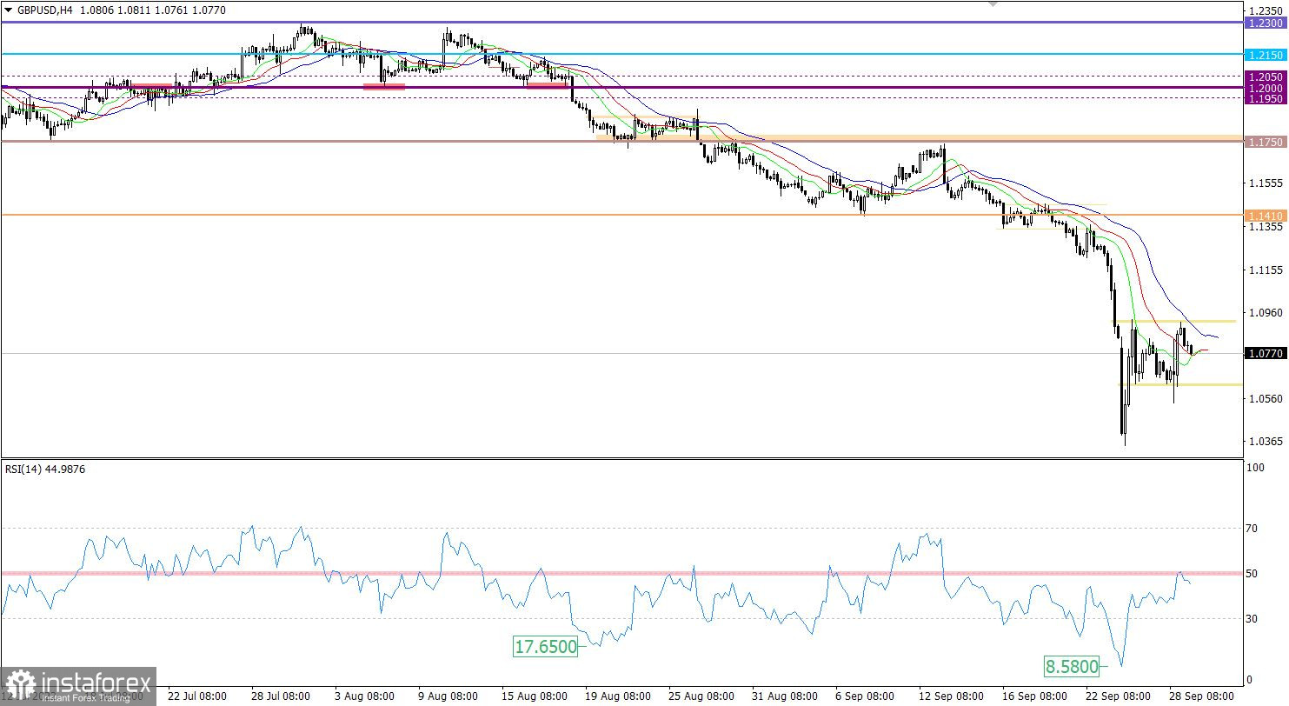Select the 1.1950 price level tag
The height and width of the screenshot is (706, 1289).
(1265, 99)
